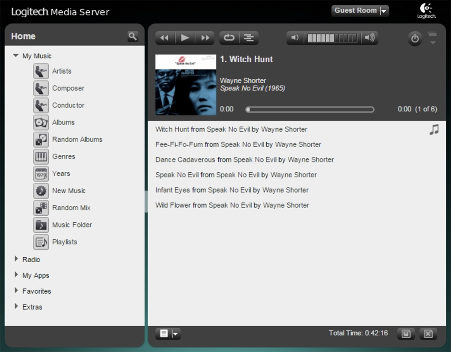Image resolution: width=451 pixels, height=352 pixels.
Task: Click the music note icon beside Witch Hunt
Action: 434,130
